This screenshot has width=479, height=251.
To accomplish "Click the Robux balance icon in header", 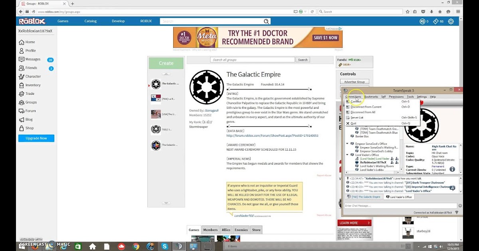I will pos(422,22).
